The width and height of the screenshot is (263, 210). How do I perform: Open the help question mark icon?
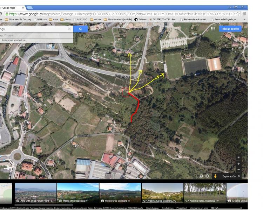coord(201,176)
